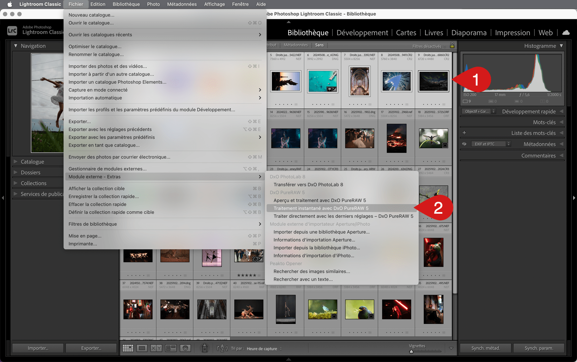Expand the Développement rapide panel
577x362 pixels.
pos(562,111)
